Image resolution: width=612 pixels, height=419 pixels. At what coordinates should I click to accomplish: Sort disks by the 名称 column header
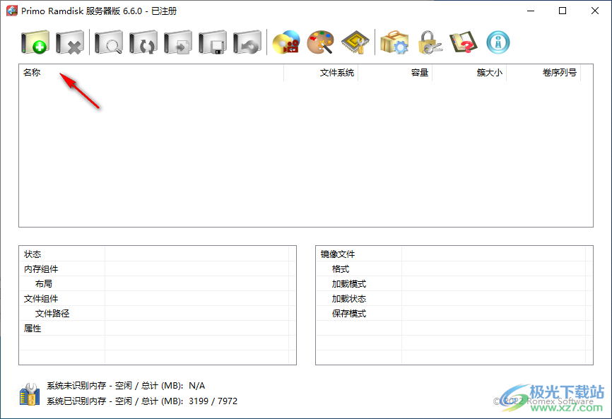pyautogui.click(x=32, y=72)
